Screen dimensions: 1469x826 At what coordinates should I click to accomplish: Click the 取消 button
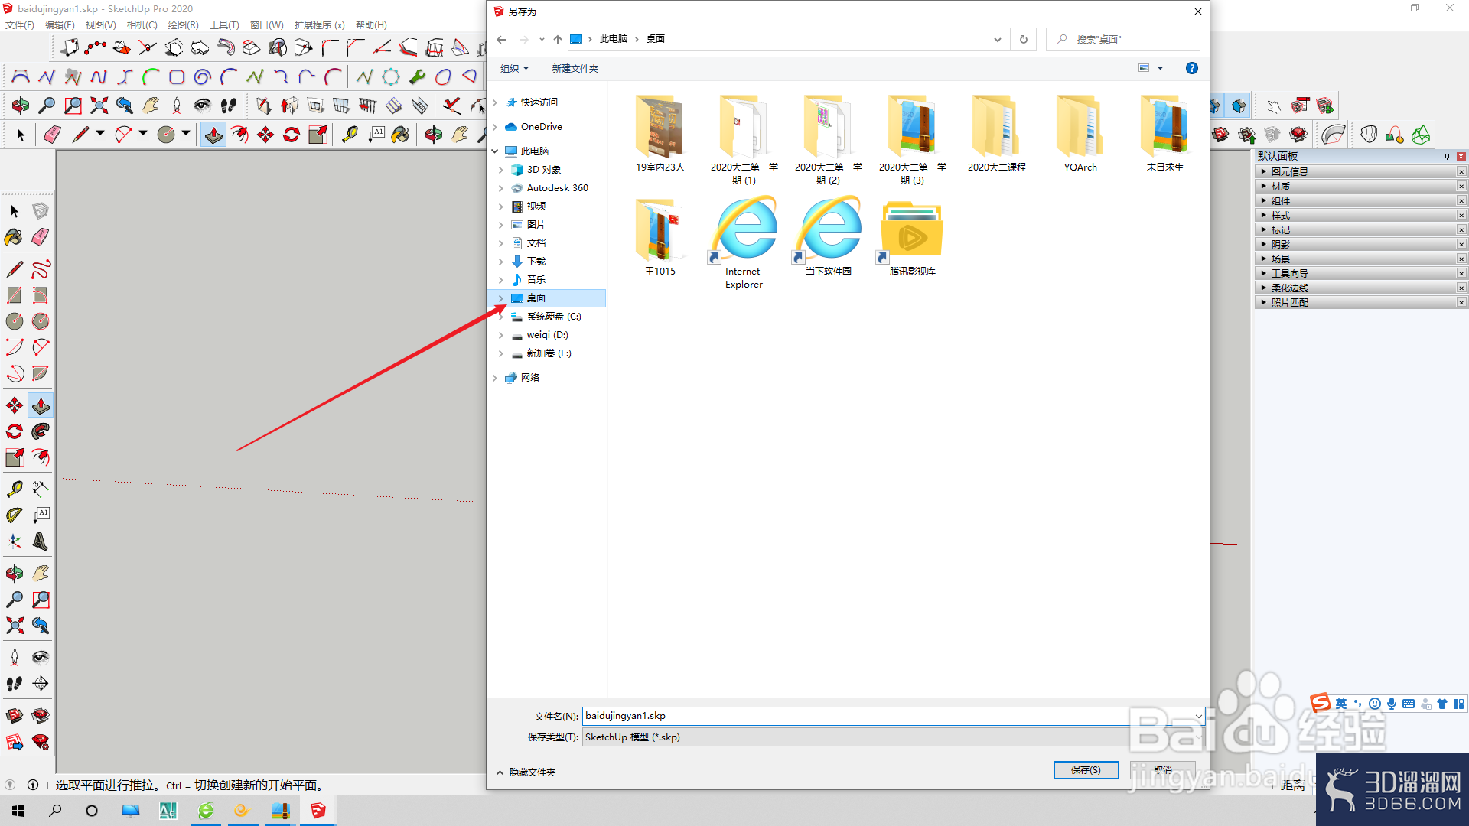1162,769
